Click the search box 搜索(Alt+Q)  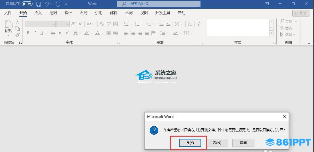tap(159, 4)
